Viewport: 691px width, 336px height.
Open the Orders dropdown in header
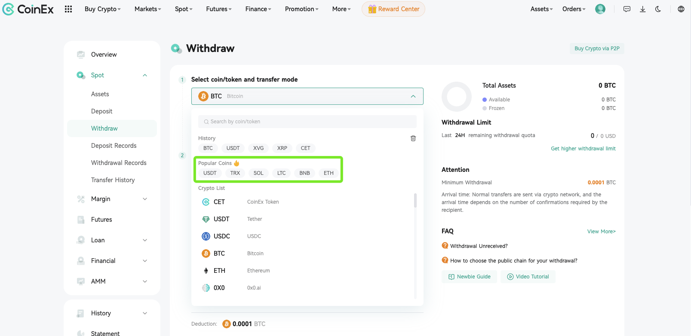pos(574,9)
